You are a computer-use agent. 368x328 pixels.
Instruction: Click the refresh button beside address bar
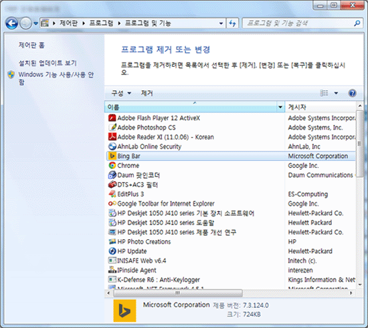232,23
